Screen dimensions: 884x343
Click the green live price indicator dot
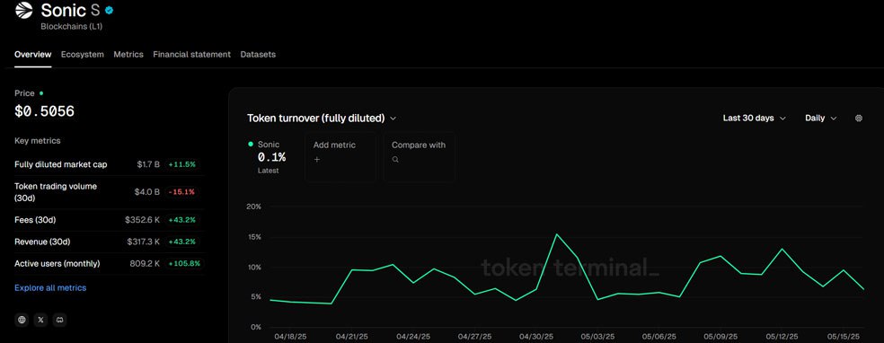[41, 92]
